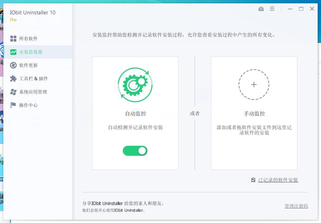Click the Software Updater (软件更新) refresh icon
The width and height of the screenshot is (321, 223).
click(x=13, y=65)
